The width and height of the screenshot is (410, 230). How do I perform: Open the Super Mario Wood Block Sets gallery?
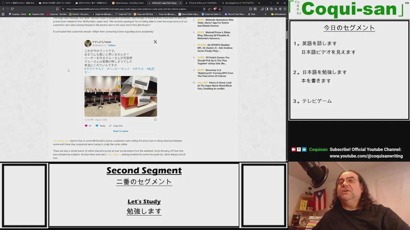click(x=215, y=86)
